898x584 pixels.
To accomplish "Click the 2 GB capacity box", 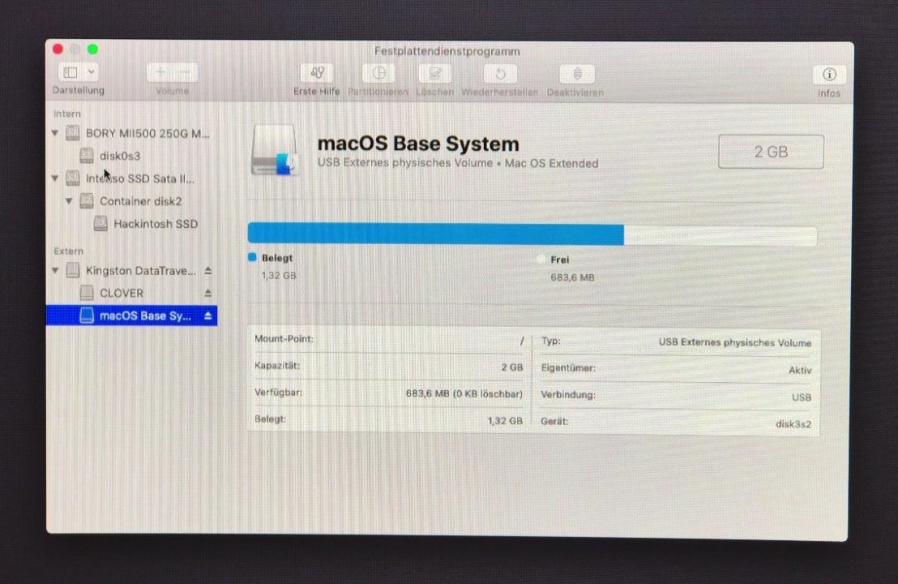I will coord(771,152).
